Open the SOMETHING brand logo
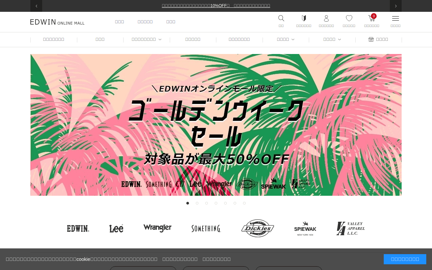Image resolution: width=432 pixels, height=270 pixels. tap(206, 228)
